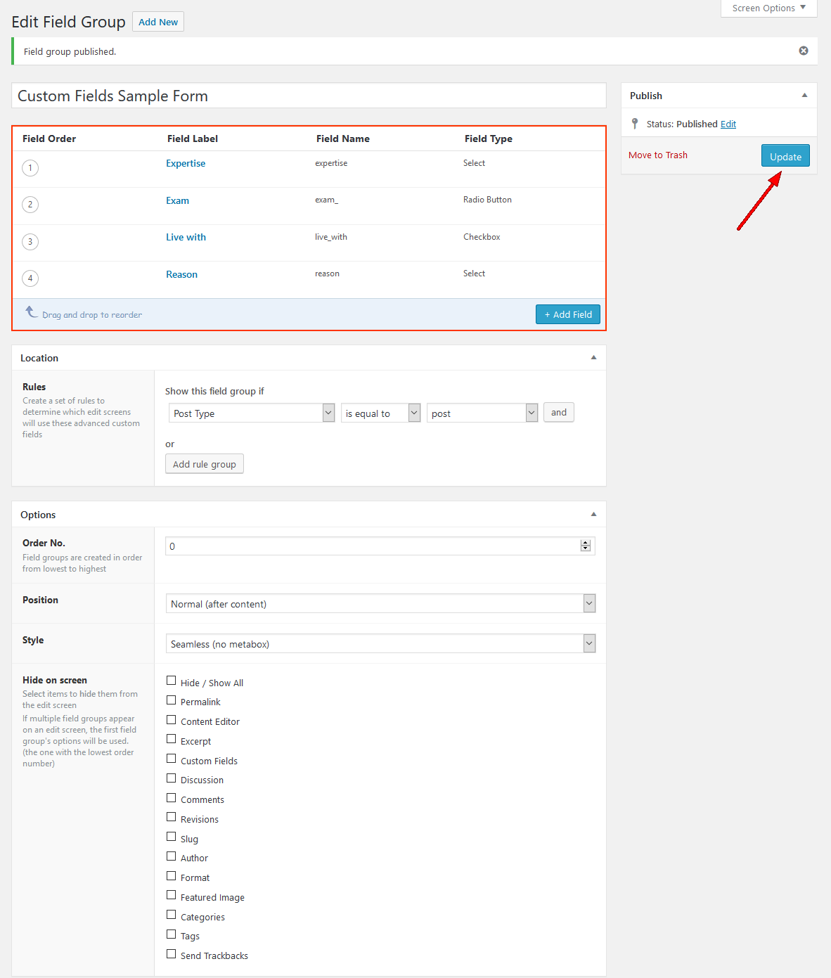The height and width of the screenshot is (978, 831).
Task: Collapse the Location panel toggle arrow
Action: point(593,358)
